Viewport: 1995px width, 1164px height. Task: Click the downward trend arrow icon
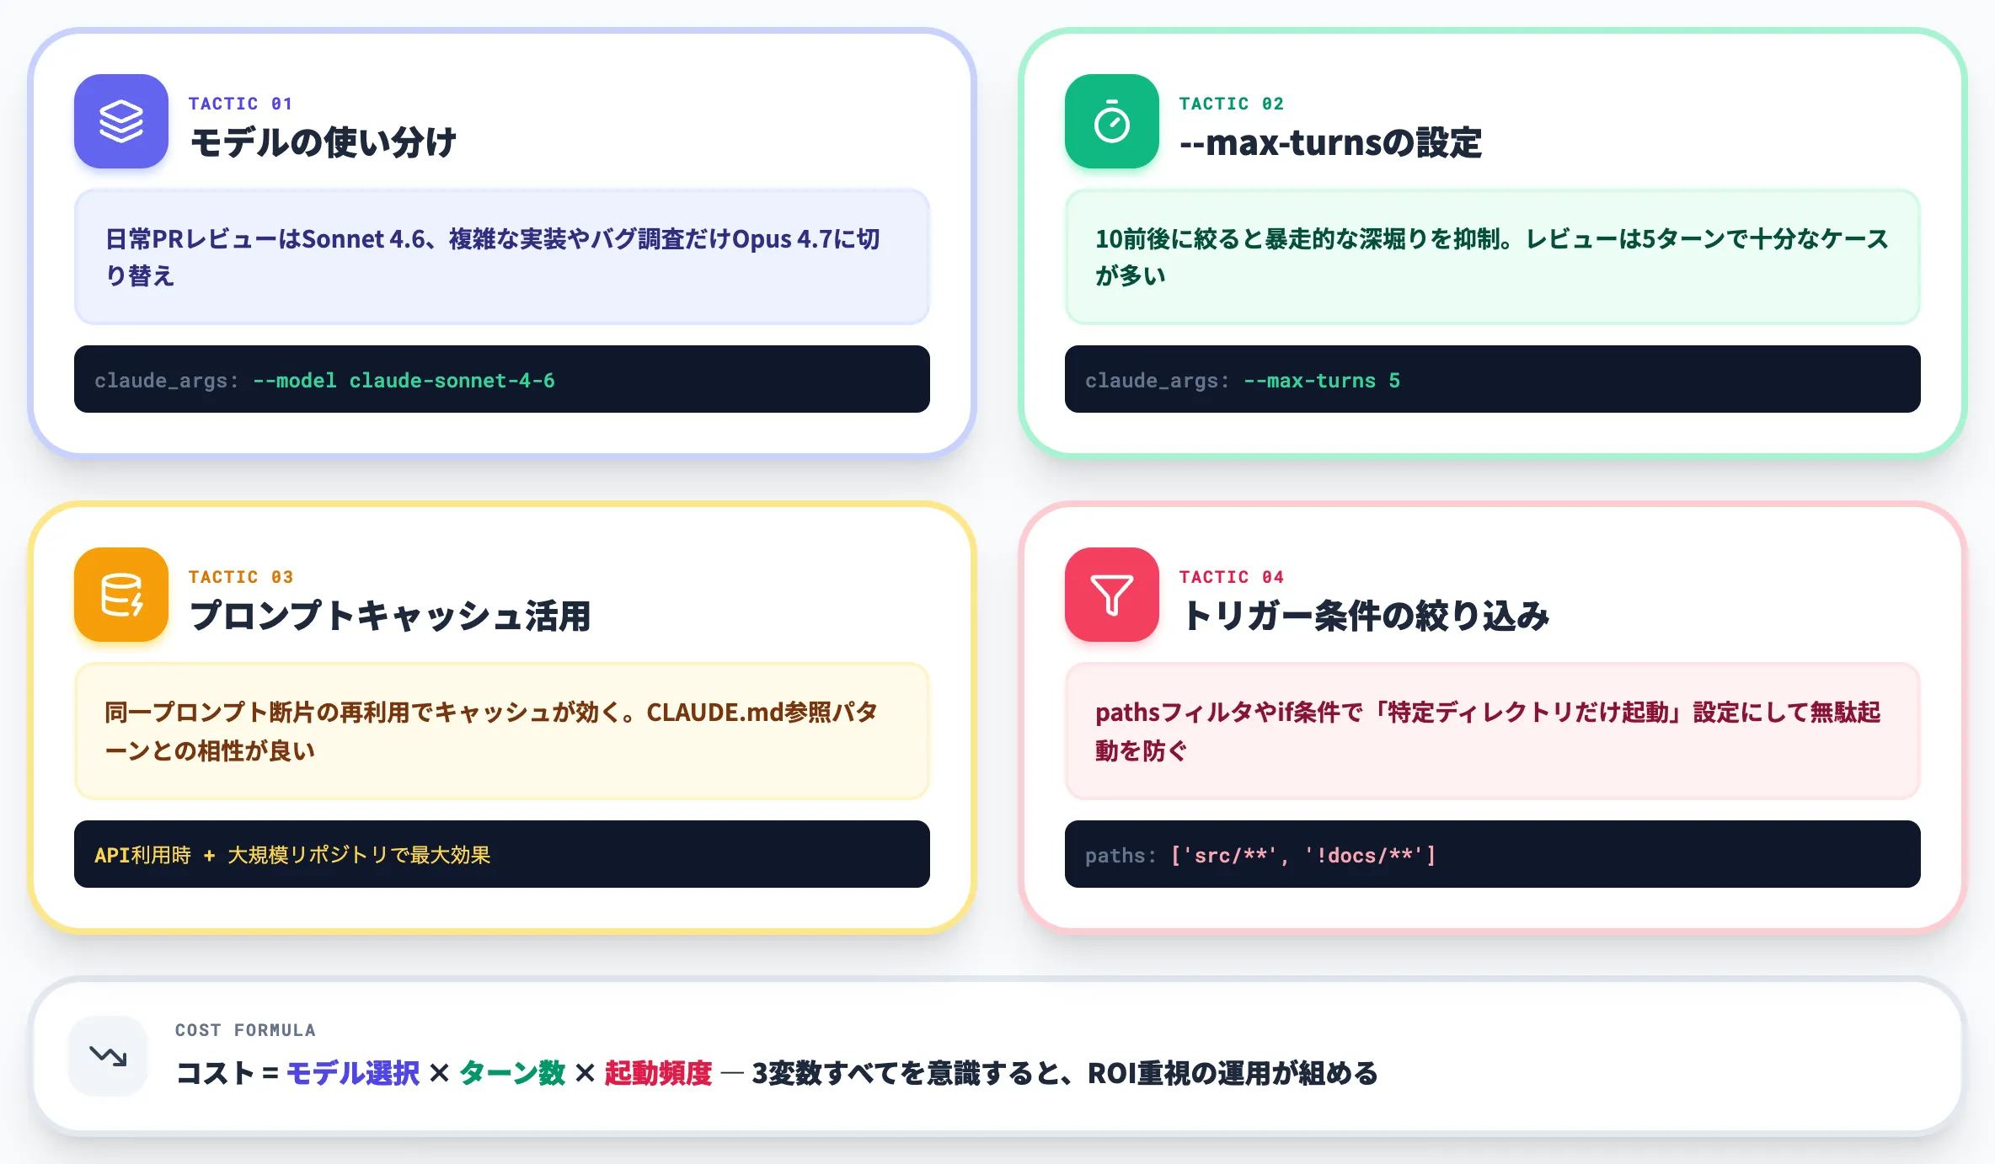[108, 1055]
